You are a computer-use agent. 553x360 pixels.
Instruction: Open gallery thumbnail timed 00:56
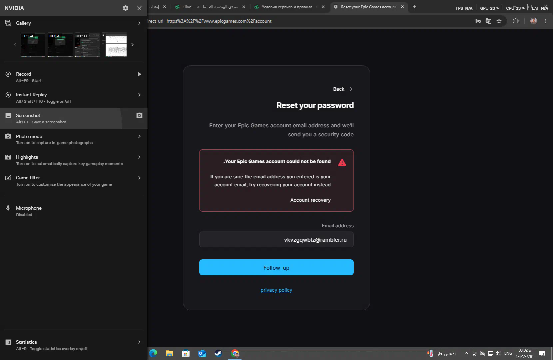[60, 45]
